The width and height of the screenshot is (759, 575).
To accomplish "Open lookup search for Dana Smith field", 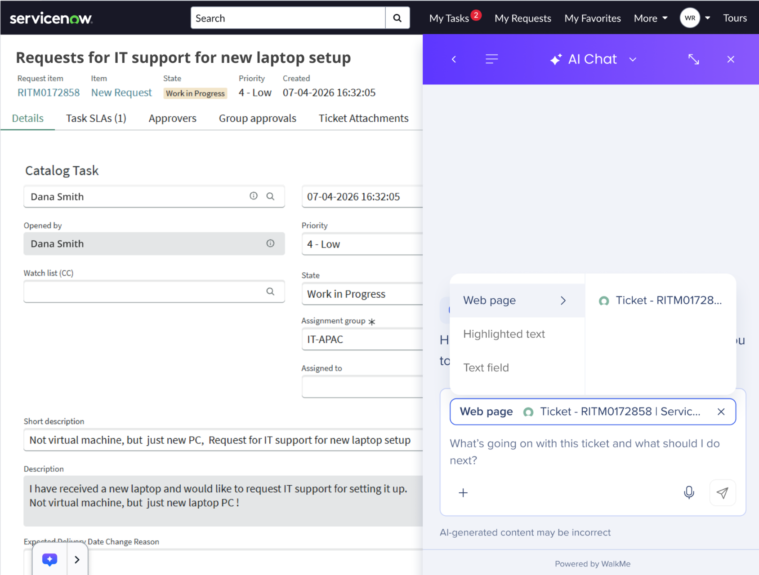I will click(x=270, y=196).
